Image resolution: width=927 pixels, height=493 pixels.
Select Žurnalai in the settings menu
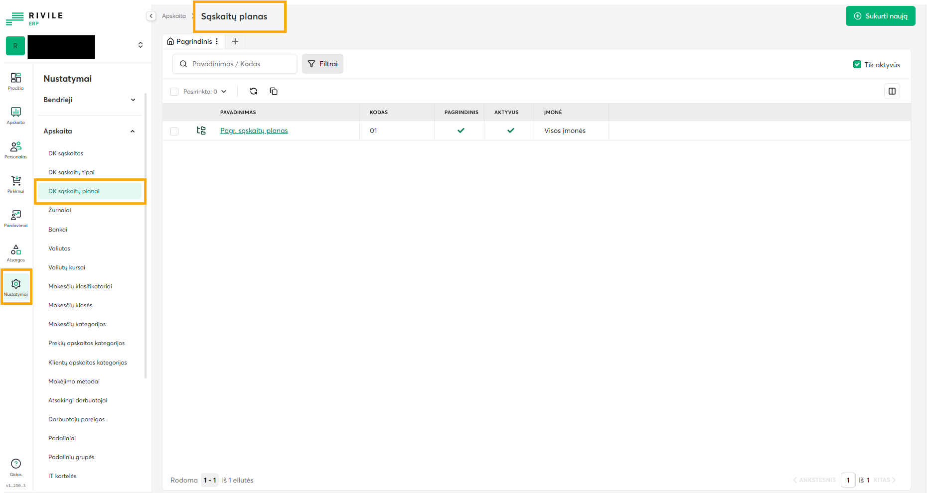click(x=60, y=210)
